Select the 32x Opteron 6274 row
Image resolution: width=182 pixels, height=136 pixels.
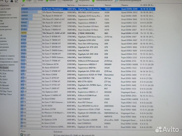88,64
